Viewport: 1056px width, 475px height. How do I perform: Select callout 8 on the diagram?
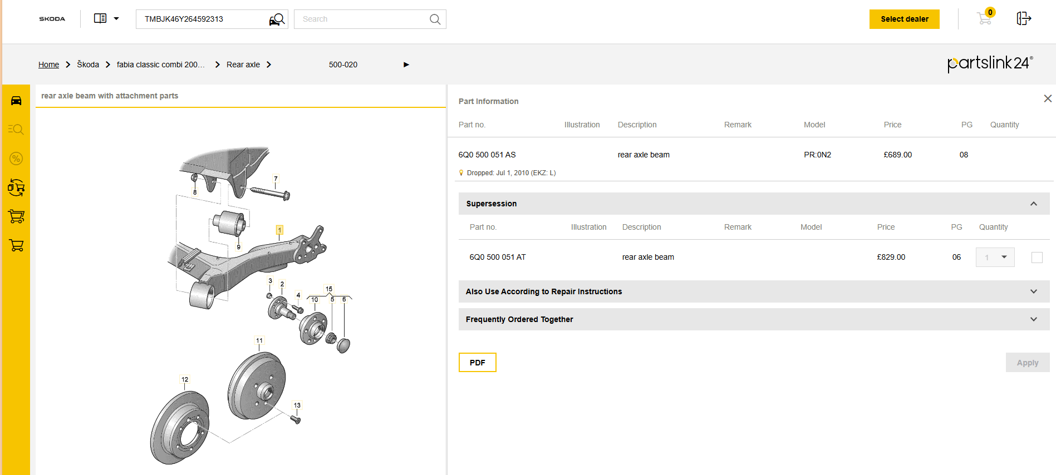click(x=195, y=192)
